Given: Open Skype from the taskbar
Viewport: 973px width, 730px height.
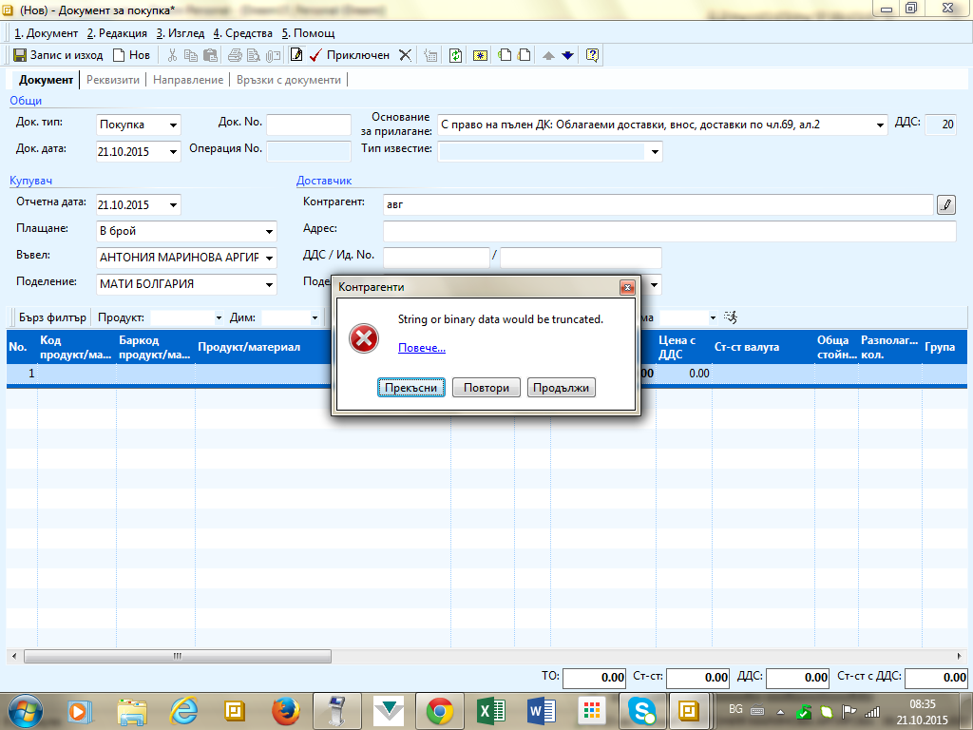Looking at the screenshot, I should point(642,711).
